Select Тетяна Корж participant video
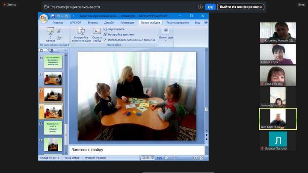This screenshot has height=173, width=308. [x=278, y=54]
